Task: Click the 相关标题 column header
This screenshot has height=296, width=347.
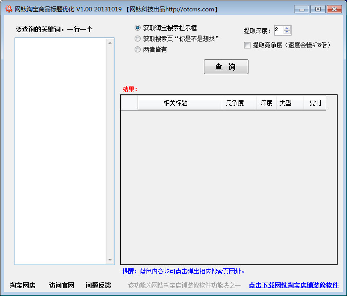Action: click(180, 103)
